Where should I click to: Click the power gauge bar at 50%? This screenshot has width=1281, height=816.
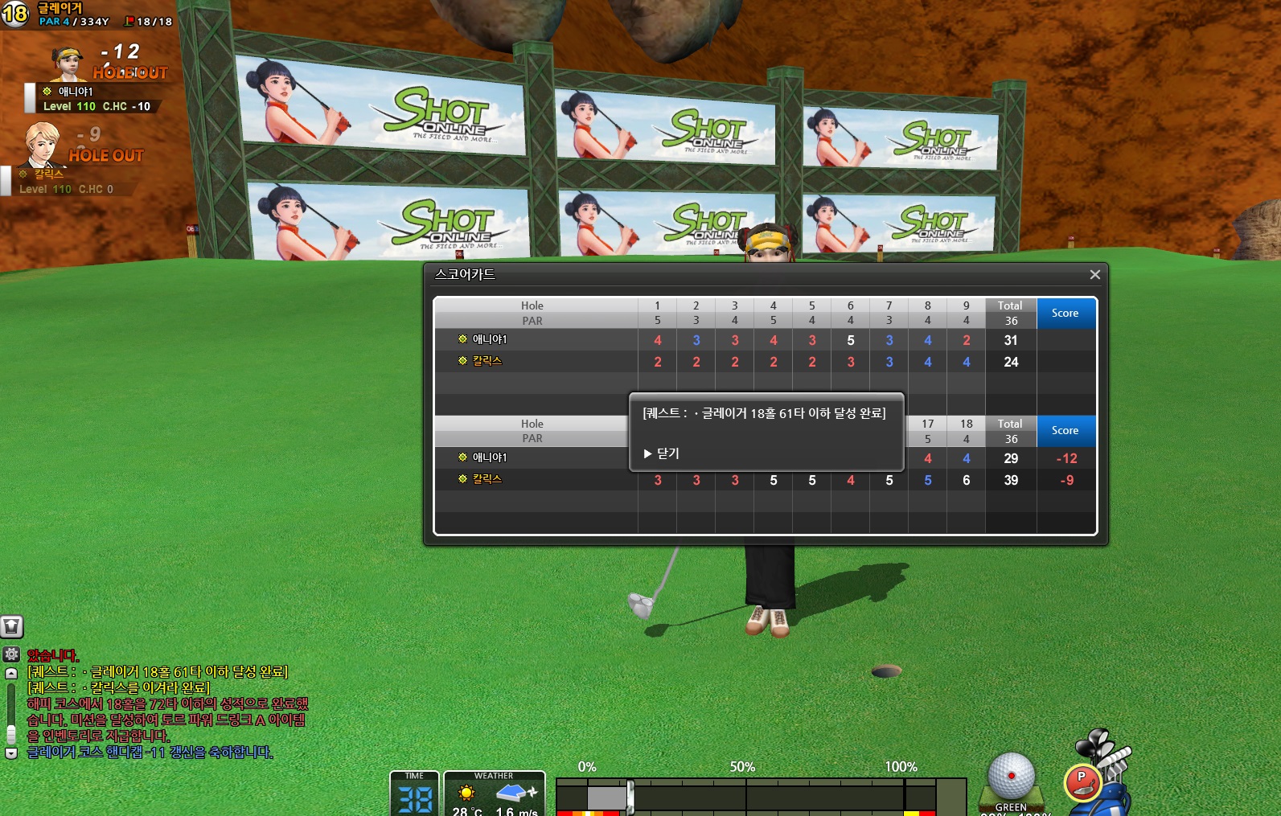pos(745,797)
